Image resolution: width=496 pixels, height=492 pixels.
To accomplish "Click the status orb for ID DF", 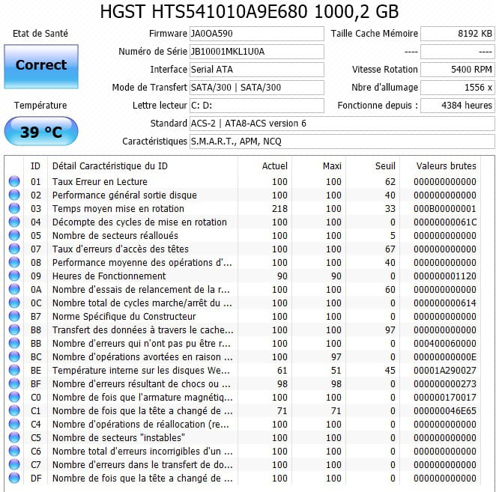I will coord(14,478).
